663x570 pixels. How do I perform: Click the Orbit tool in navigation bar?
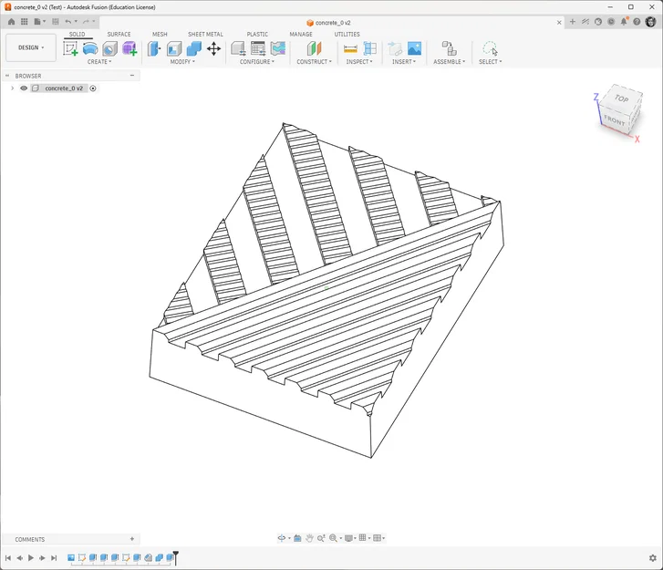pyautogui.click(x=282, y=538)
